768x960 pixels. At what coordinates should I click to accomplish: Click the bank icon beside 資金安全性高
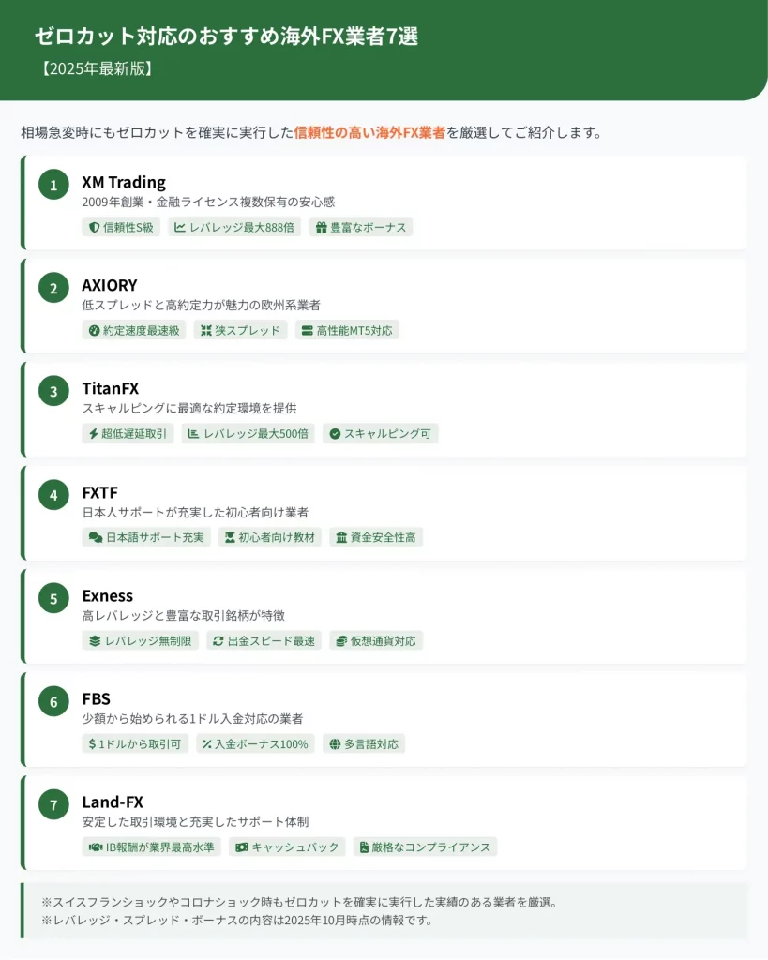[341, 537]
